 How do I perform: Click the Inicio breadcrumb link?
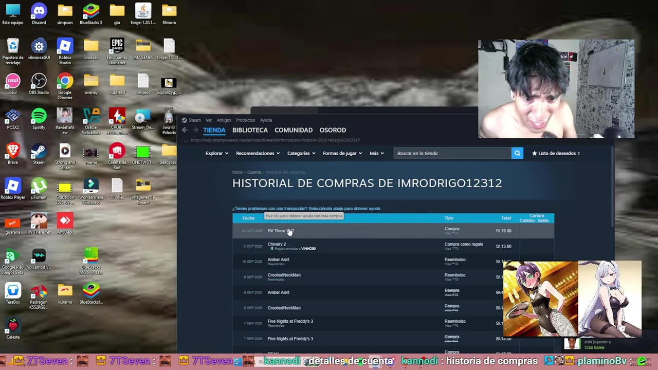tap(237, 172)
